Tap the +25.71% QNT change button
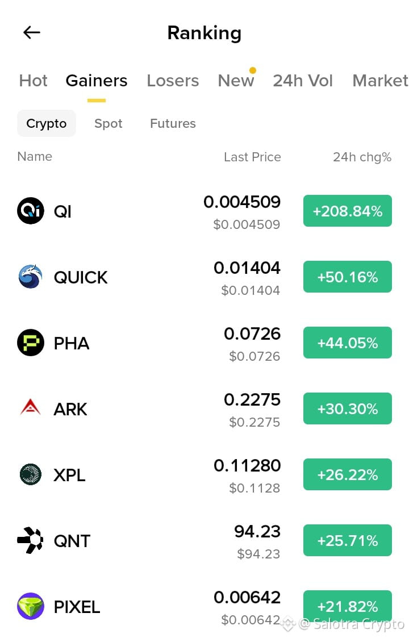Viewport: 409px width, 638px height. (x=348, y=540)
